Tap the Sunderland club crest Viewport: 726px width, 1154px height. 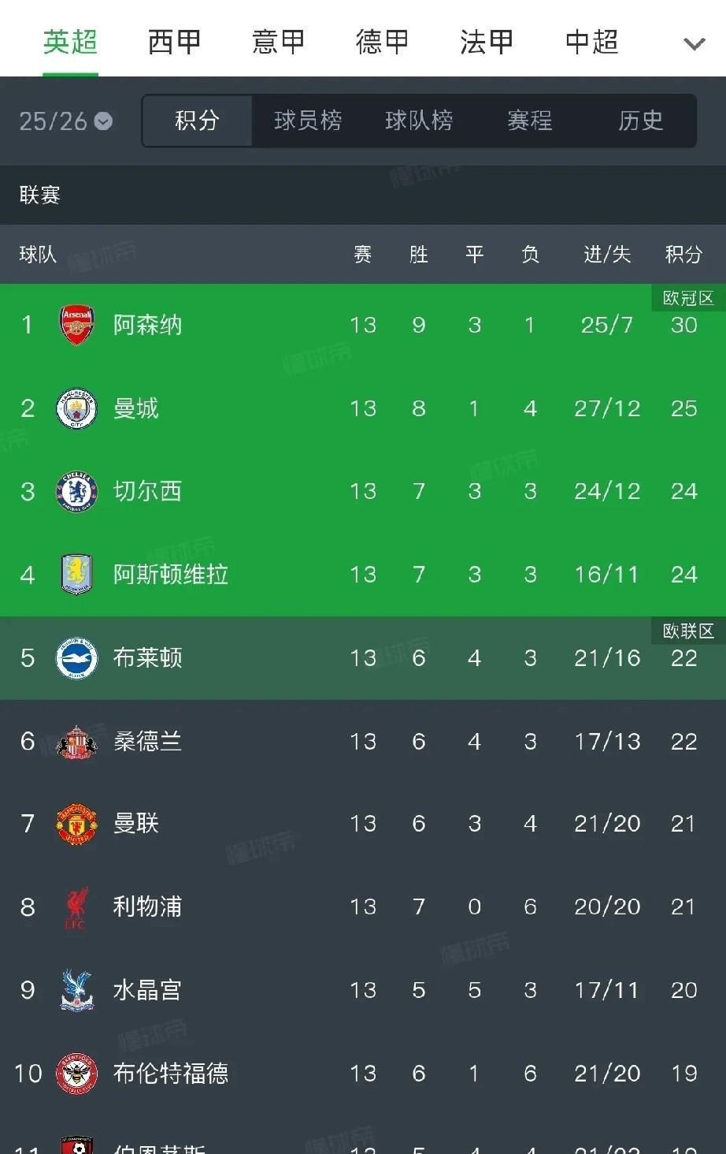point(77,742)
